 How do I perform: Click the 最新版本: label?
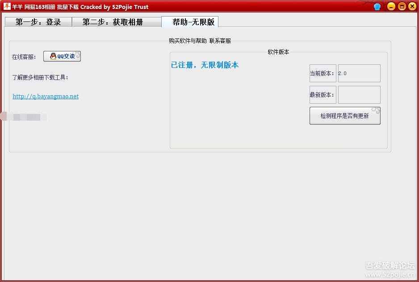point(322,95)
